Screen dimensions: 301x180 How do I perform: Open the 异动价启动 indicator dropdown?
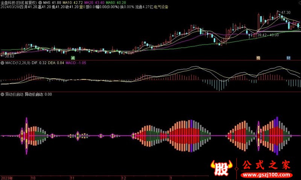click(x=2, y=95)
